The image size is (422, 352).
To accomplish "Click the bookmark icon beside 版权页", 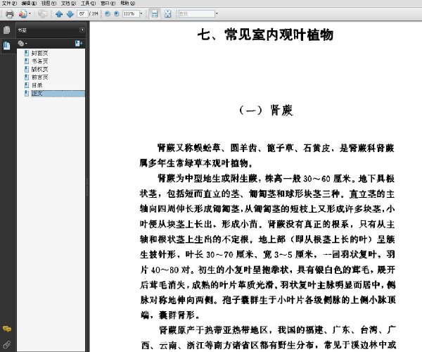I will (27, 69).
